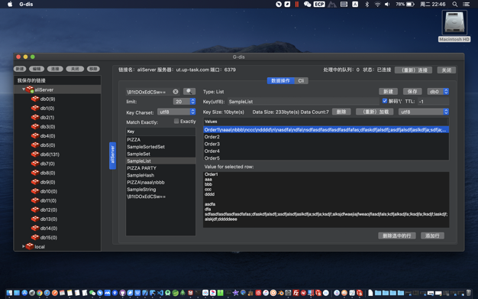Uncheck the 解码 decode checkbox

tap(385, 101)
